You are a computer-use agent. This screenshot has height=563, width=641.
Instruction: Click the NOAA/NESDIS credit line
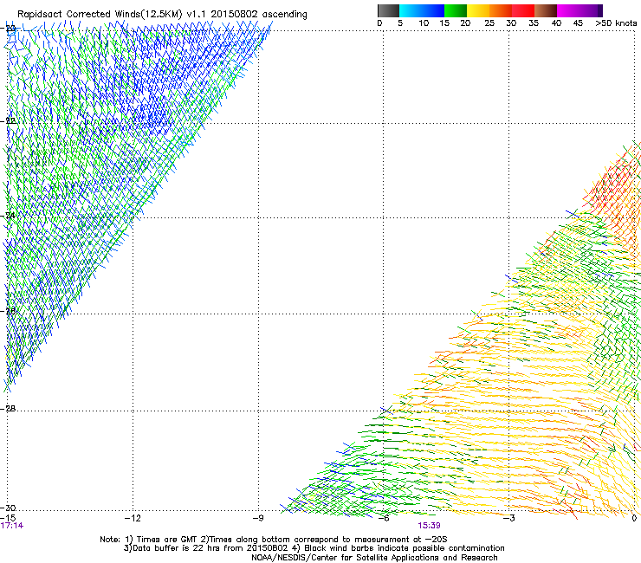click(x=374, y=558)
